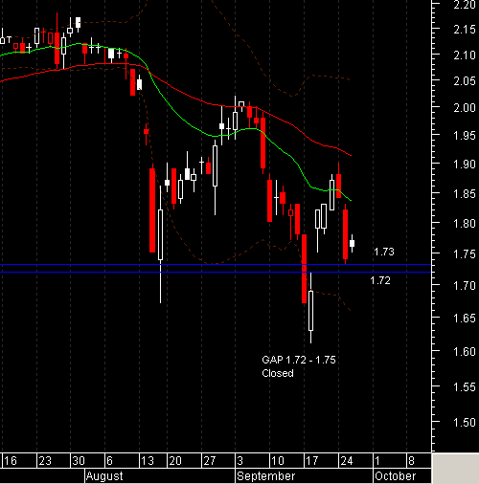Click date 23 on time axis
The height and width of the screenshot is (484, 479).
click(45, 461)
